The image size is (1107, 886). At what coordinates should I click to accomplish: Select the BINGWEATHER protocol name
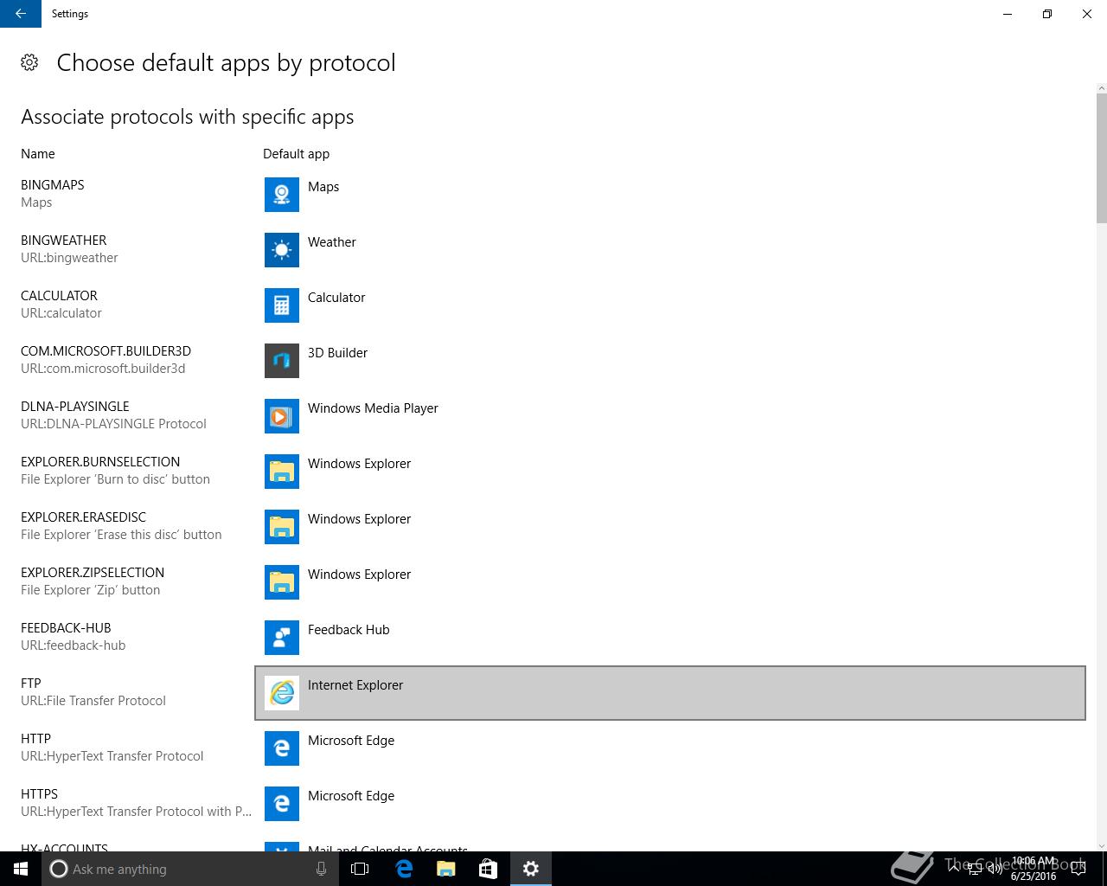click(64, 240)
